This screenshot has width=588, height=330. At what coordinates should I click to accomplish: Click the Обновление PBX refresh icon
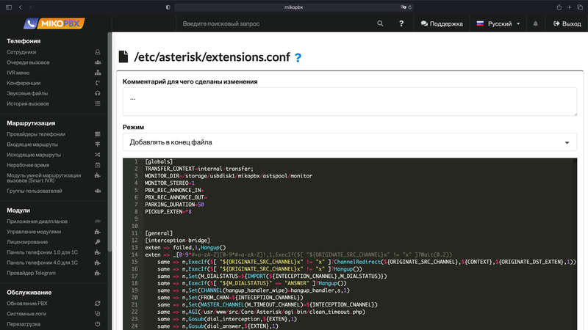[98, 304]
